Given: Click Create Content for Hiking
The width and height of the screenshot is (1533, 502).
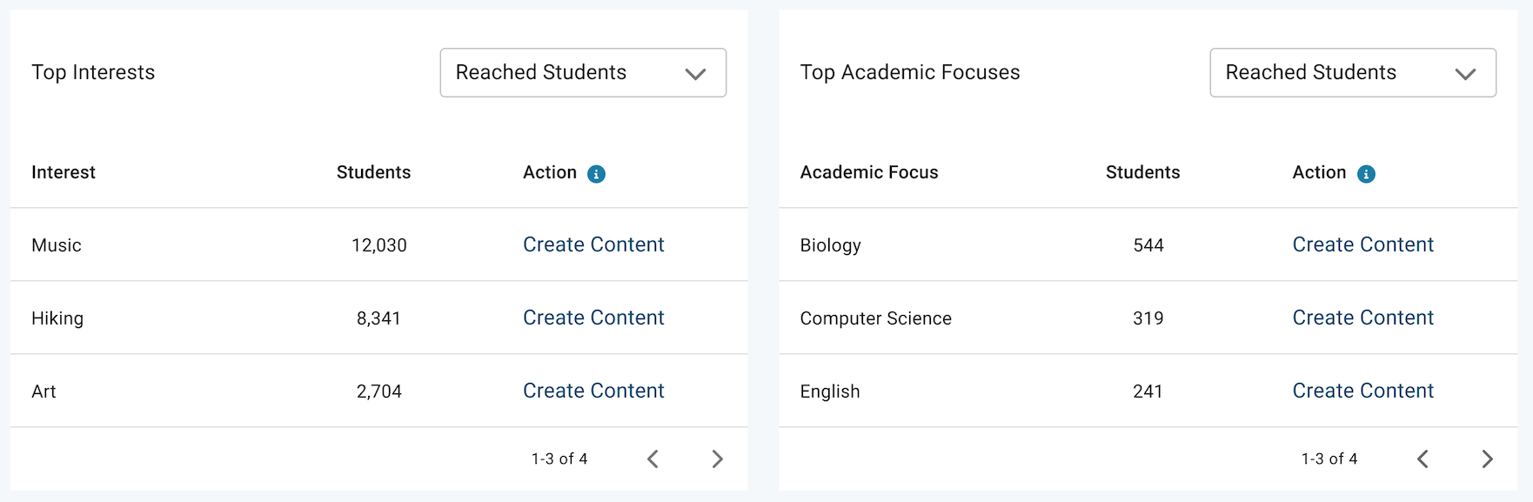Looking at the screenshot, I should point(593,318).
